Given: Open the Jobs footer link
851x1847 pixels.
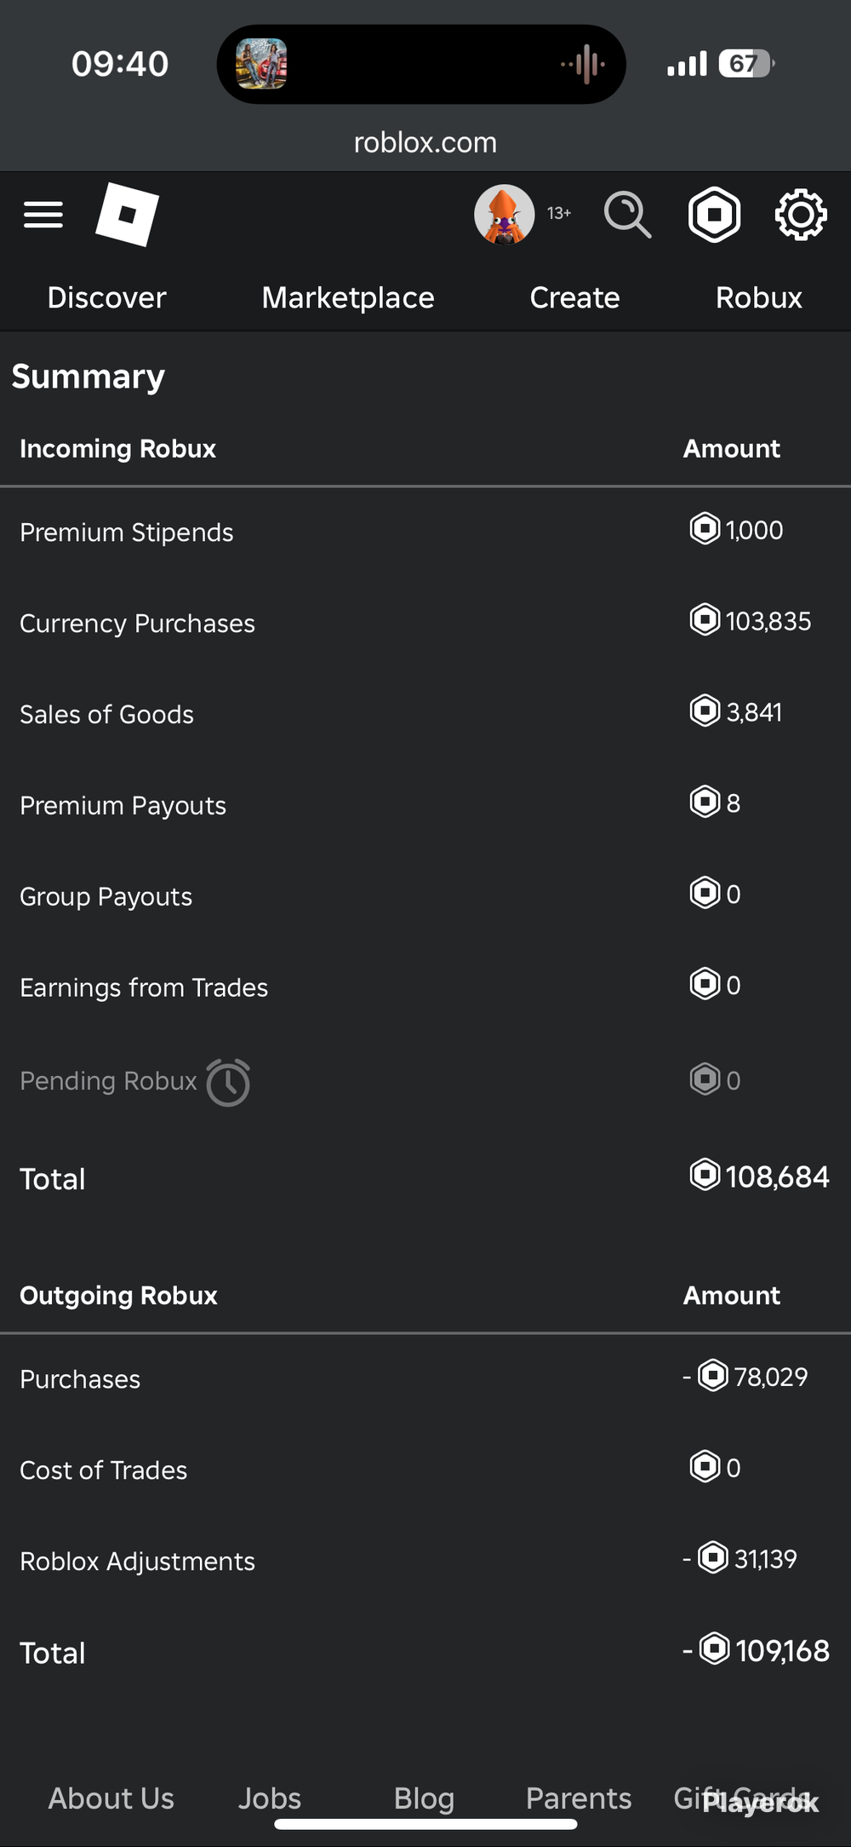Looking at the screenshot, I should point(269,1798).
